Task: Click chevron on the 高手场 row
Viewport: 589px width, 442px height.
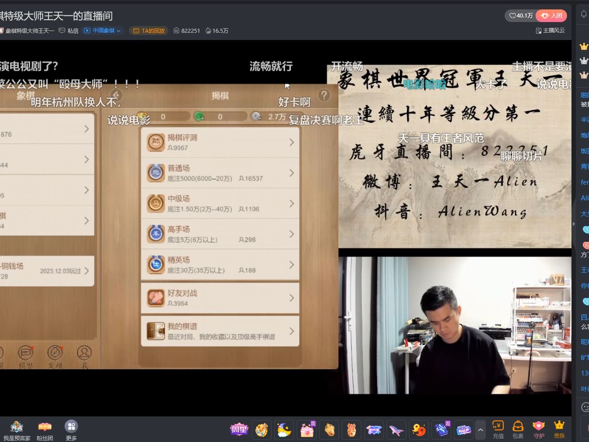Action: click(x=291, y=234)
